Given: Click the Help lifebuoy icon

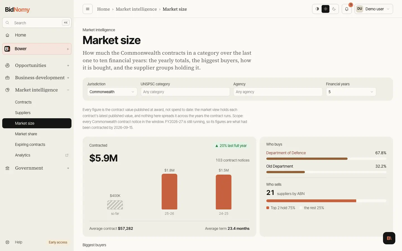Looking at the screenshot, I should coord(8,242).
